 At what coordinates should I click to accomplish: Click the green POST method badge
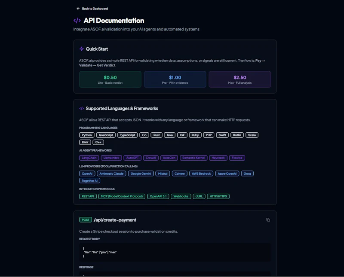pyautogui.click(x=86, y=220)
